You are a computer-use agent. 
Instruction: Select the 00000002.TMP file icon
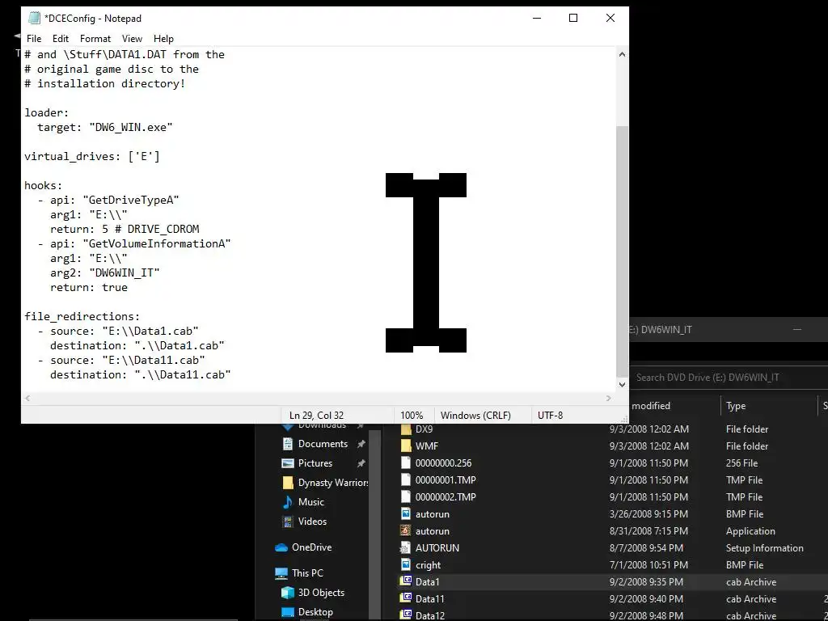coord(406,497)
